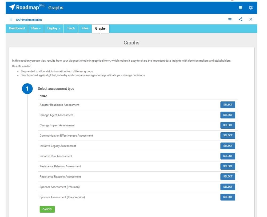Select Sponsor Assessment (They Version)
The image size is (267, 217).
point(228,197)
